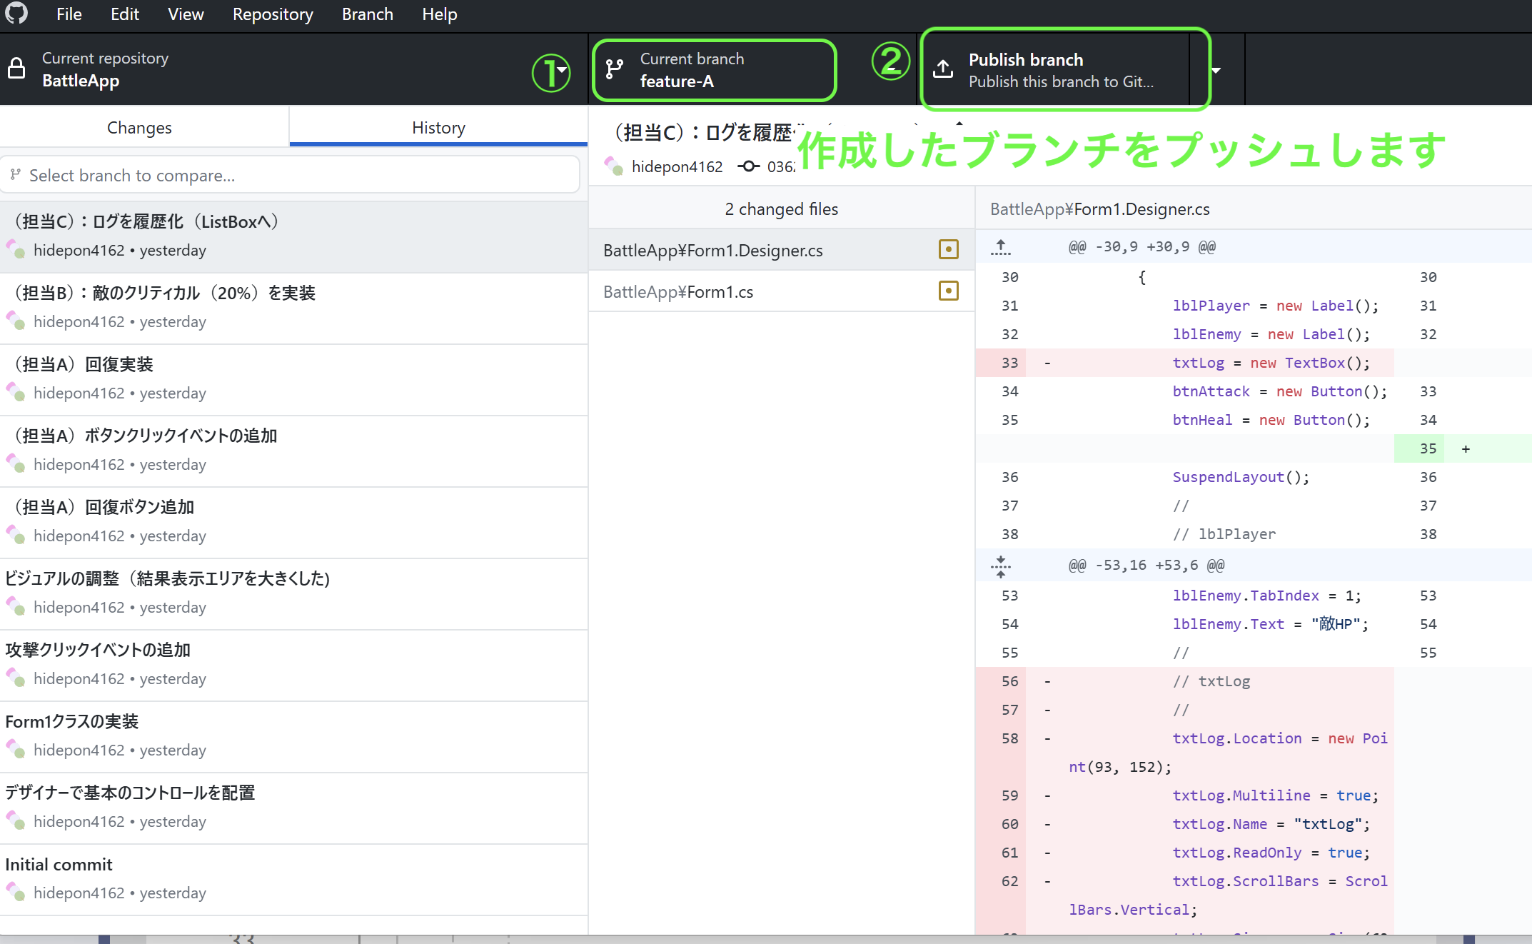Select commit ビジュアルの調整

click(293, 593)
